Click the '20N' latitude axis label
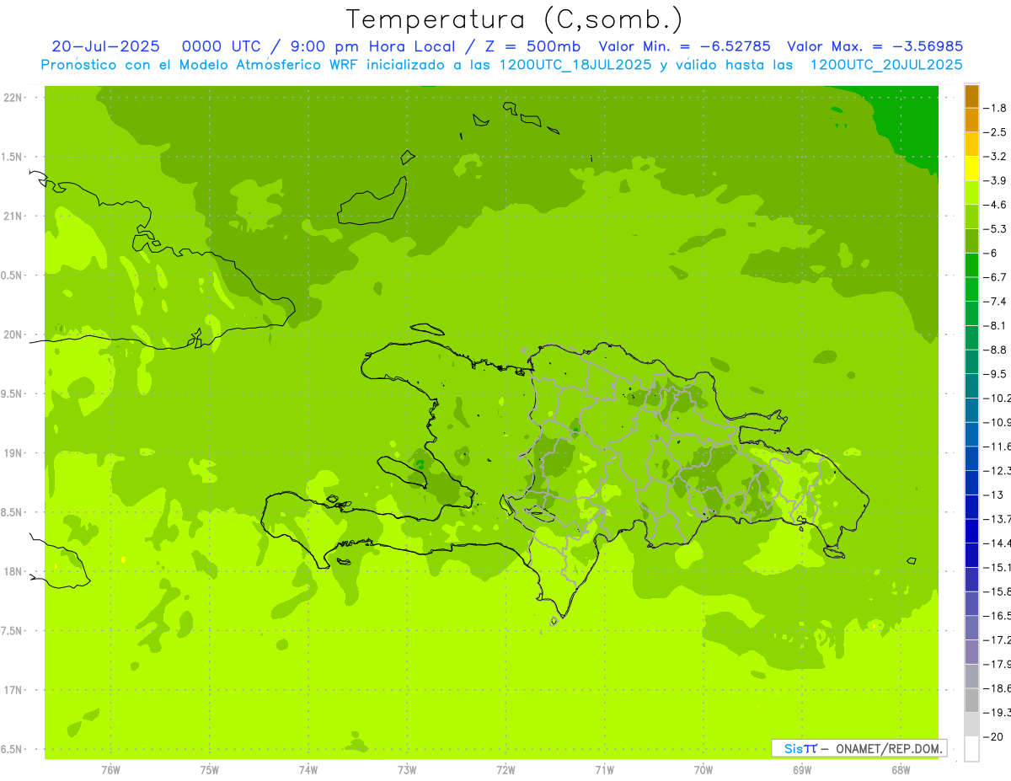The height and width of the screenshot is (781, 1011). pyautogui.click(x=13, y=334)
